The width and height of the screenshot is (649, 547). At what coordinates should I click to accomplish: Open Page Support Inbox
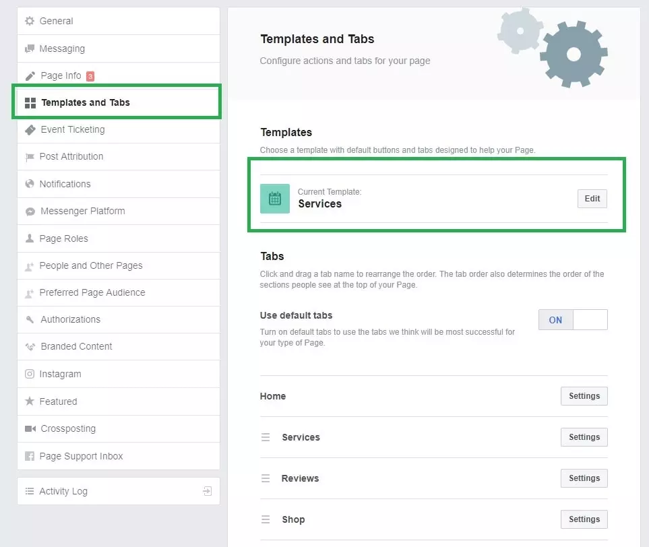coord(119,456)
